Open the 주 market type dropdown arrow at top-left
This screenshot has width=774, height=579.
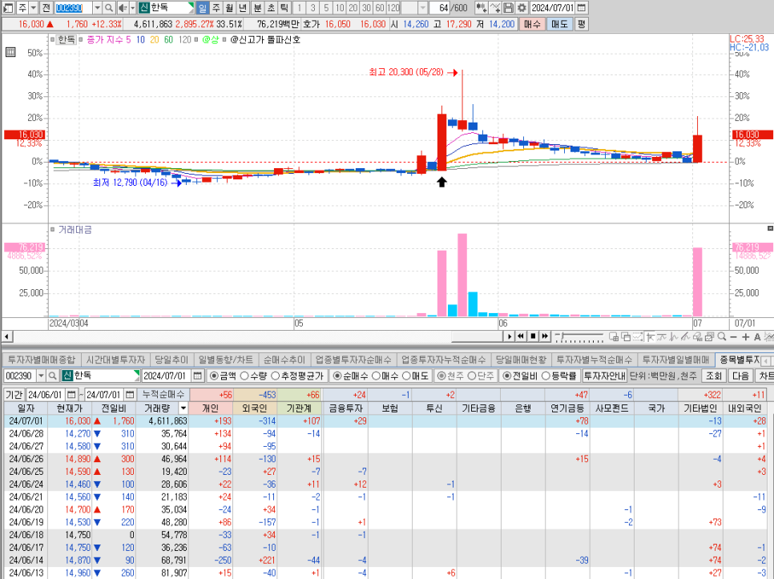[x=34, y=8]
